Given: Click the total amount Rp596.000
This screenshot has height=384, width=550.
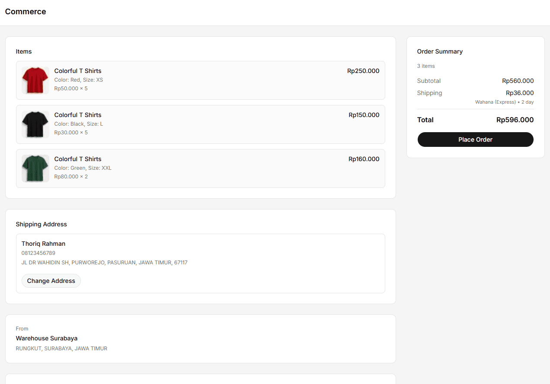Looking at the screenshot, I should click(x=515, y=120).
